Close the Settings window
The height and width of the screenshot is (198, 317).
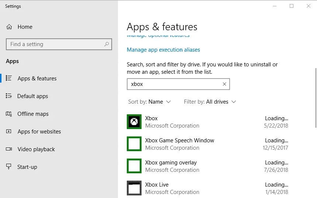point(308,6)
